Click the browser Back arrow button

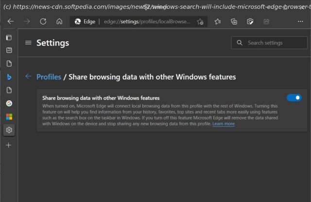[11, 21]
